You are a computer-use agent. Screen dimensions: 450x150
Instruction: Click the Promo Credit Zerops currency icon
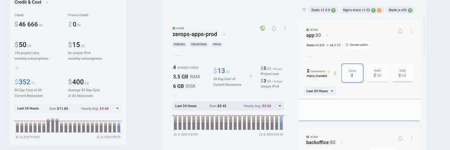tap(70, 25)
